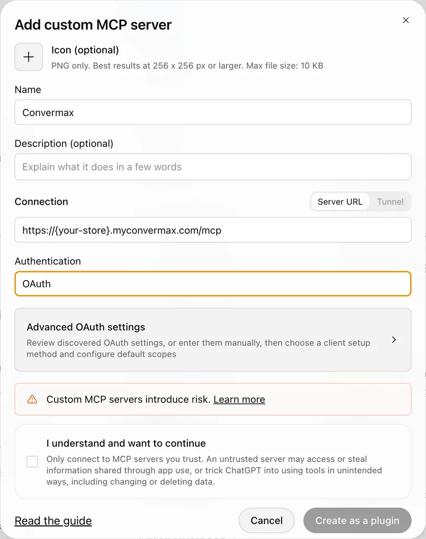Click the 'Authentication' field label
Screen dimensions: 426x539
[48, 261]
